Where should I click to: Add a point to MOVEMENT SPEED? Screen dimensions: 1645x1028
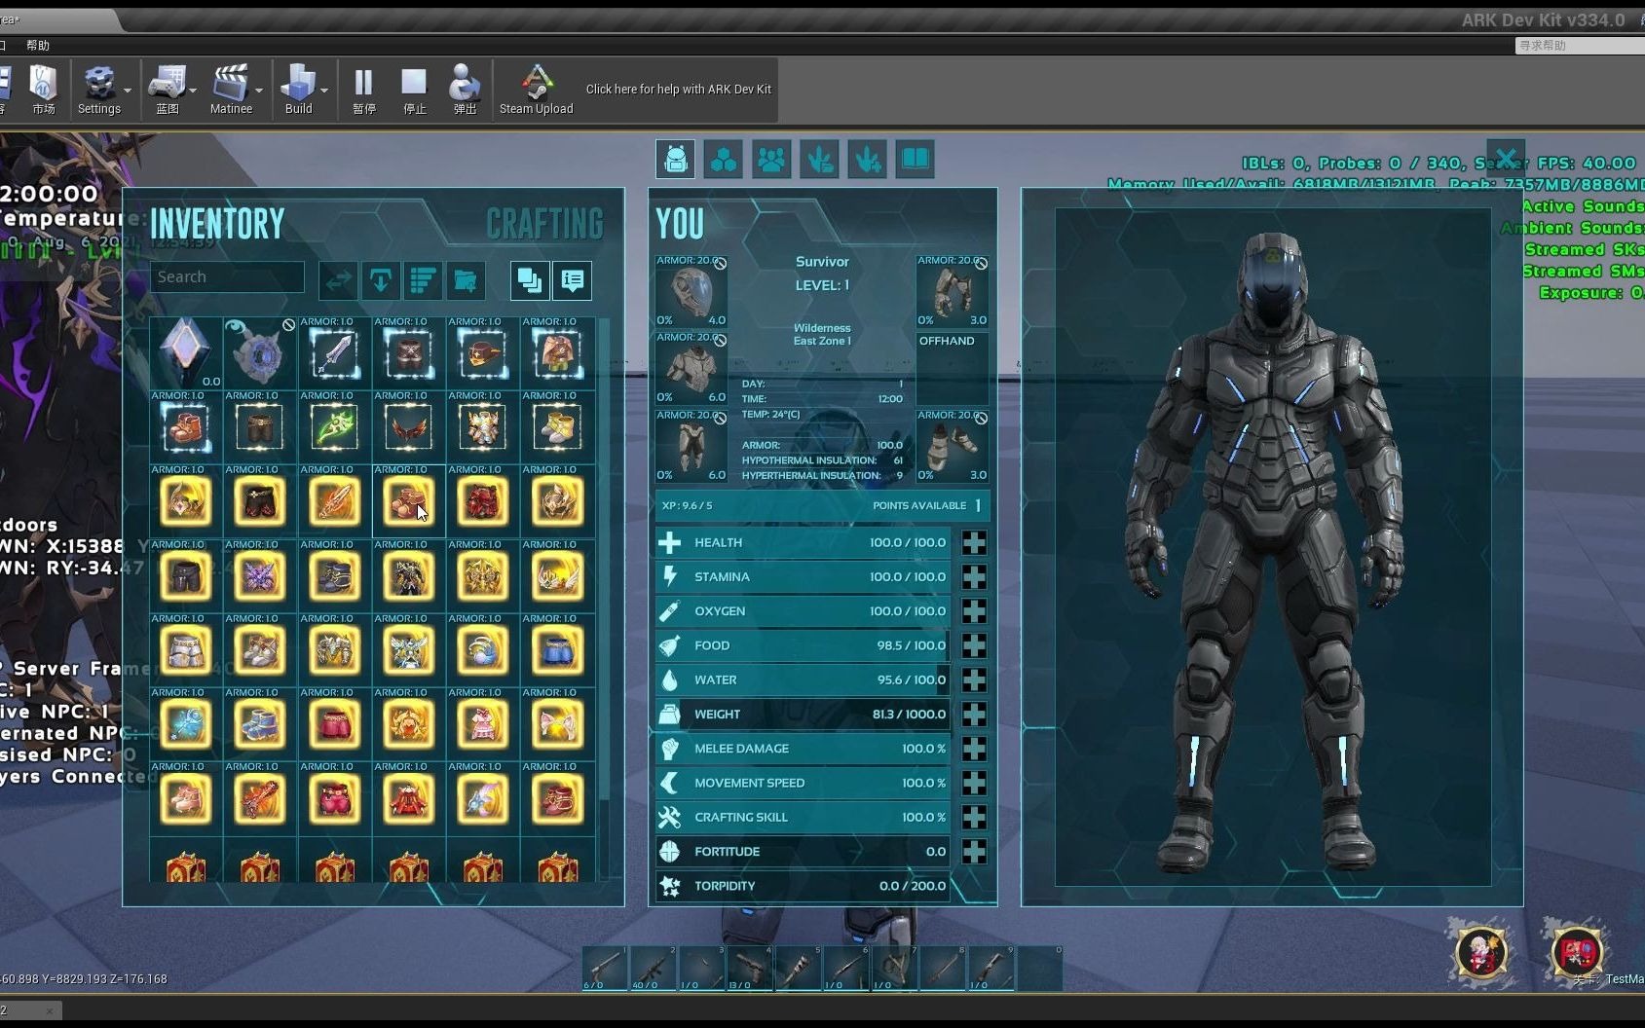(x=974, y=783)
